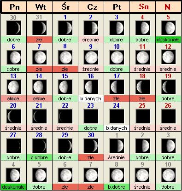This screenshot has width=182, height=191.
Task: Click the new moon icon on day 24
Action: 117,116
